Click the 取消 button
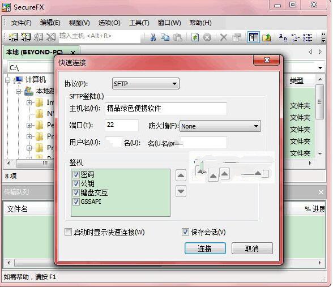The width and height of the screenshot is (333, 287). (x=252, y=249)
